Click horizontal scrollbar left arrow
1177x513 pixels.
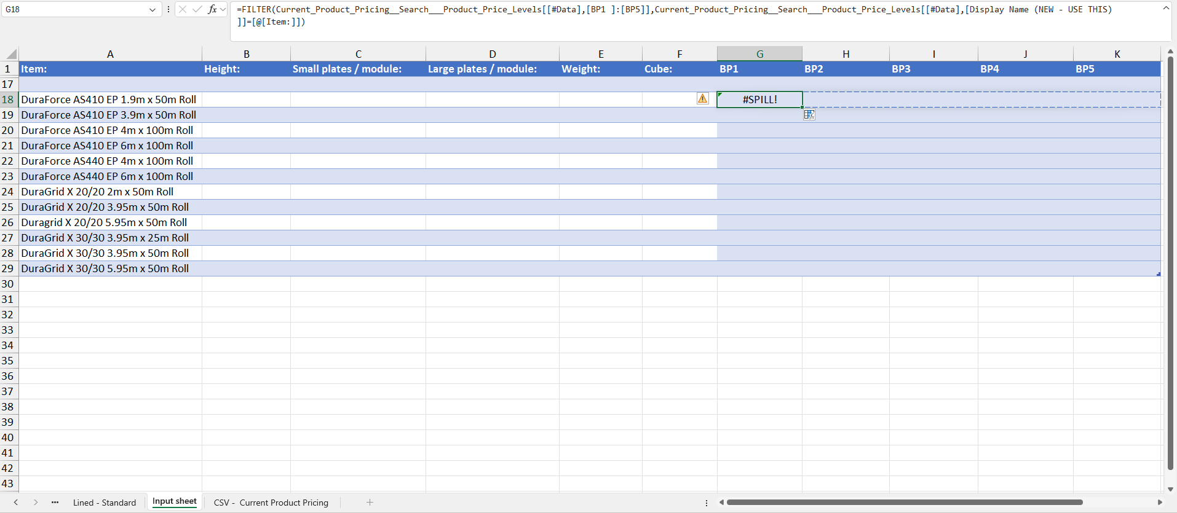(x=721, y=502)
